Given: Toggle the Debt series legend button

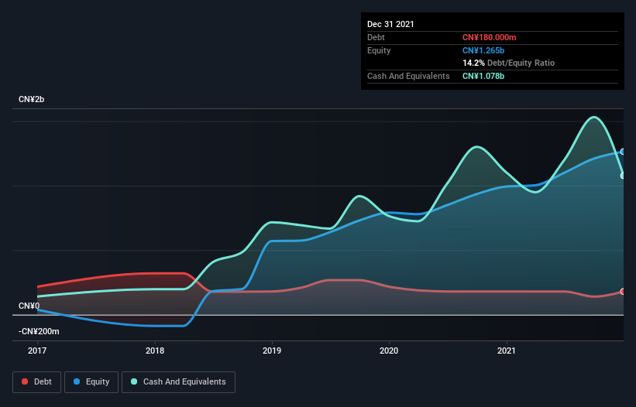Looking at the screenshot, I should [36, 382].
